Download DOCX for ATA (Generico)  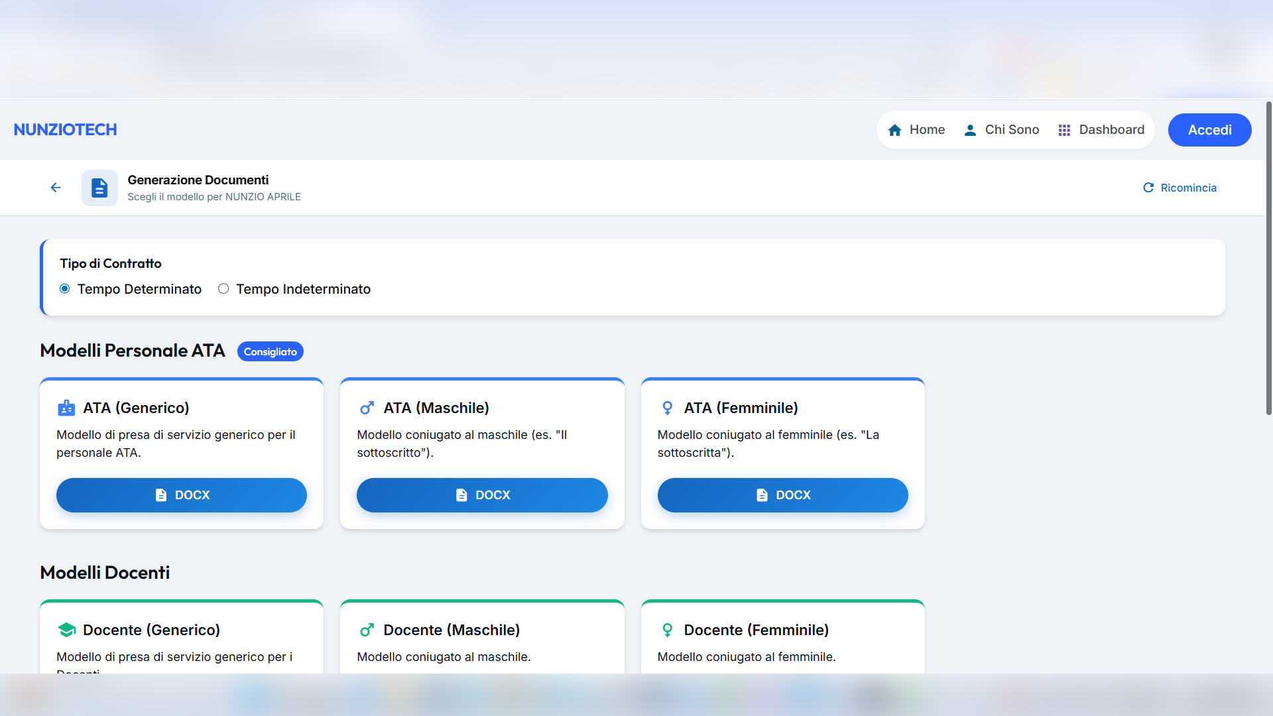click(182, 495)
